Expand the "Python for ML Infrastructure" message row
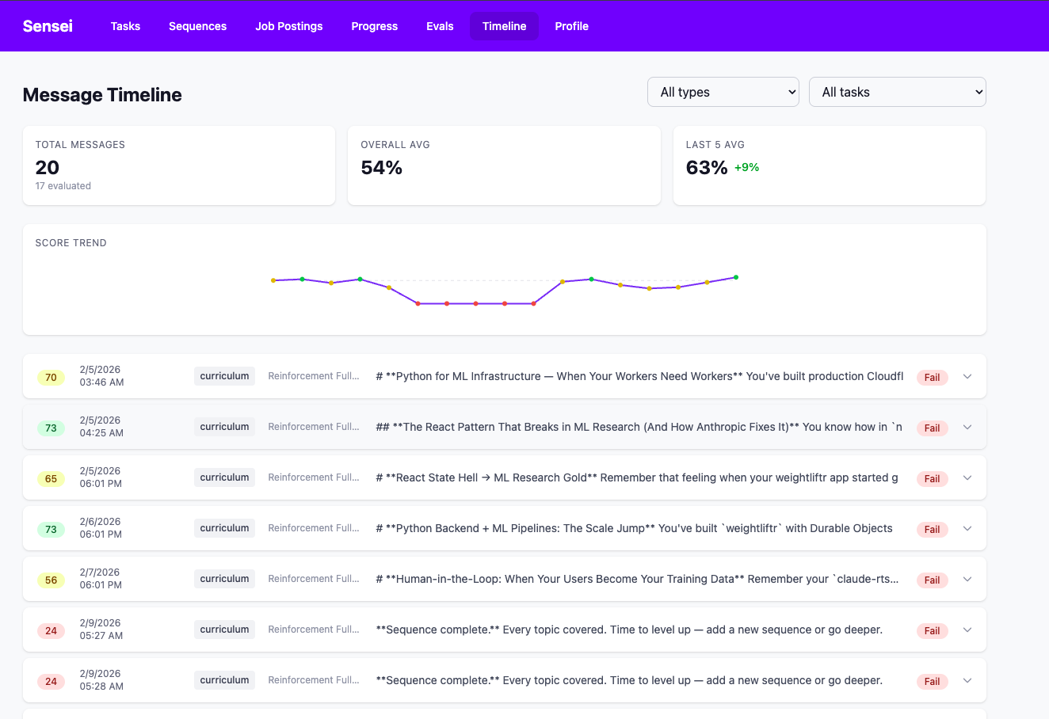Screen dimensions: 1049x719 click(x=967, y=377)
